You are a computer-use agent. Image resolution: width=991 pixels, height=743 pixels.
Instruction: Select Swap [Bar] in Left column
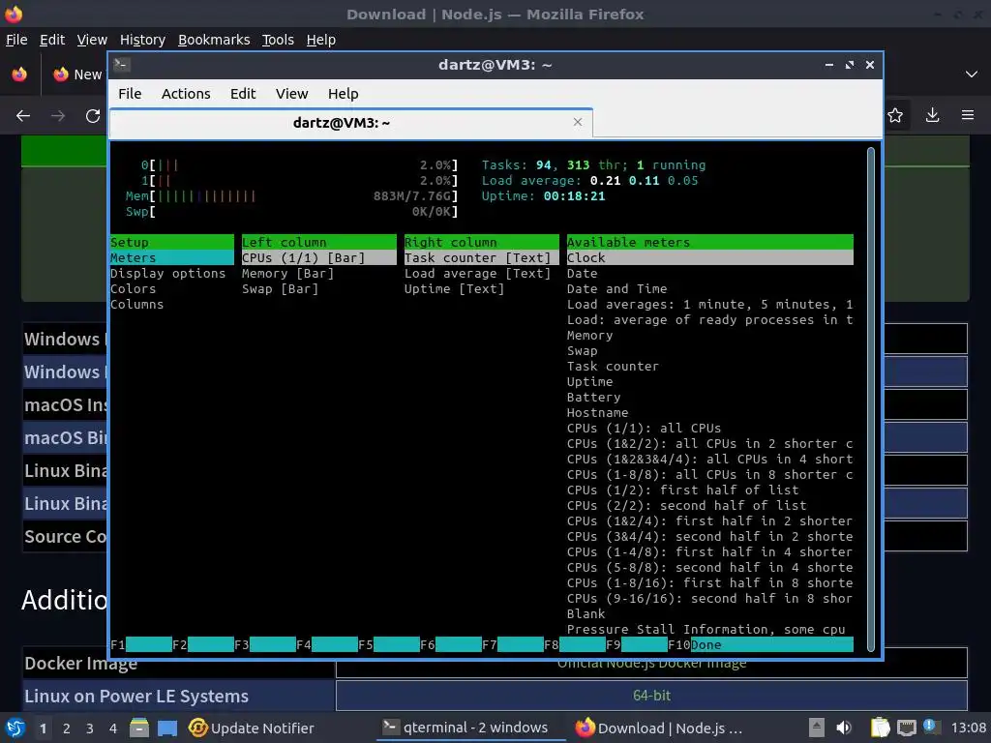(280, 288)
